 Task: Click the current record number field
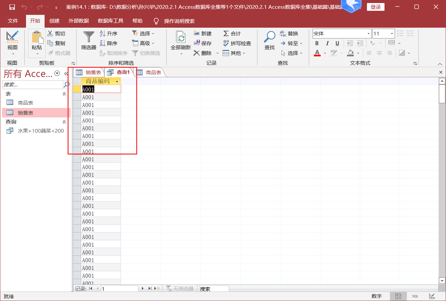119,289
